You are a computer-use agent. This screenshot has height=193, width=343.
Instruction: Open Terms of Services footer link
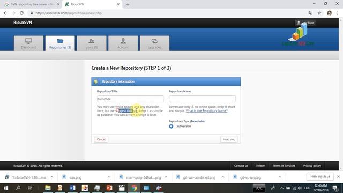click(x=284, y=166)
